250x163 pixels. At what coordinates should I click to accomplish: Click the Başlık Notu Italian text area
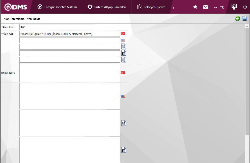click(x=70, y=150)
